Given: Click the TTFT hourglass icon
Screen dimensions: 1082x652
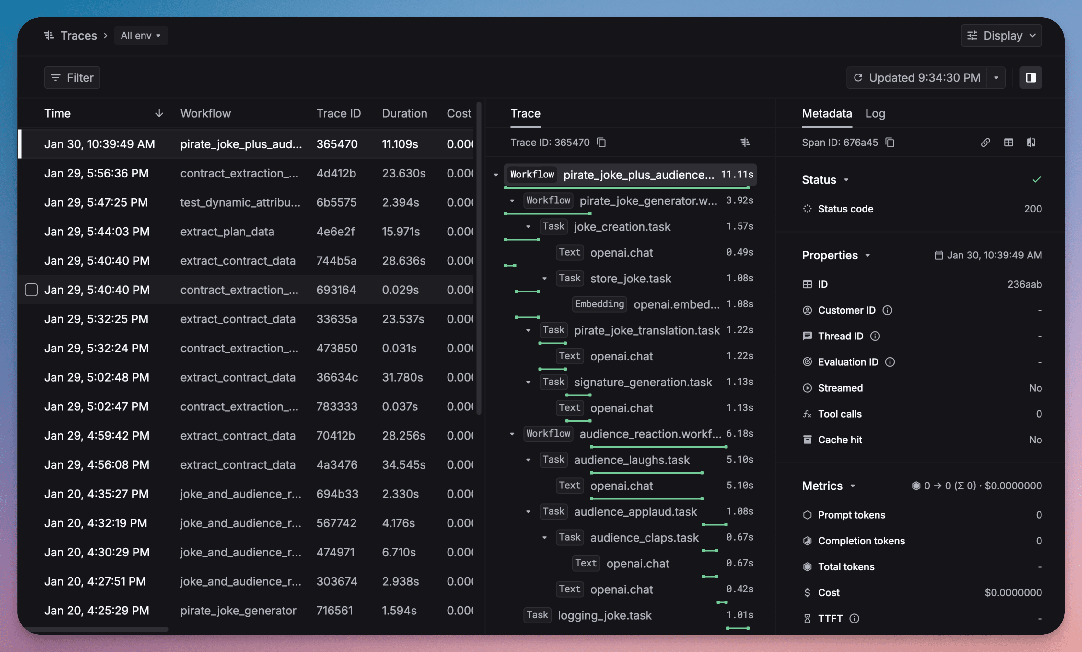Looking at the screenshot, I should tap(807, 618).
